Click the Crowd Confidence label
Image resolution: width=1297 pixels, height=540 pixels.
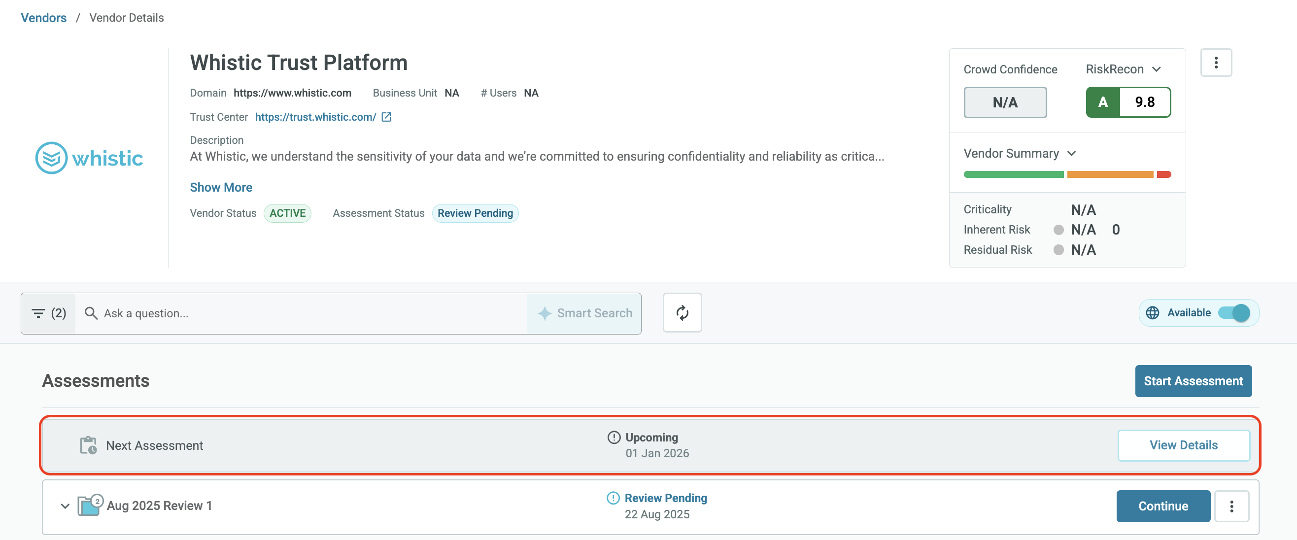(x=1010, y=69)
